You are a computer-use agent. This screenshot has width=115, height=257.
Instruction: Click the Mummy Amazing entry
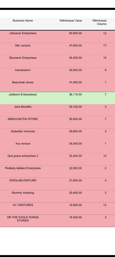click(23, 193)
